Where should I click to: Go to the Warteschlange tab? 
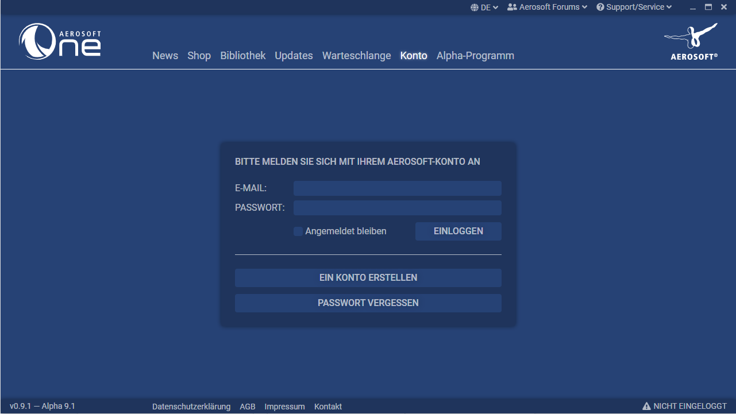[356, 55]
